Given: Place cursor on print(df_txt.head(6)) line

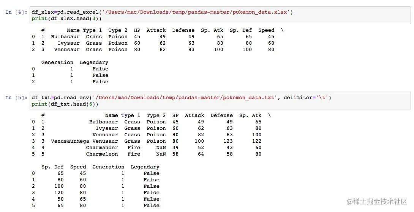Looking at the screenshot, I should pyautogui.click(x=65, y=104).
